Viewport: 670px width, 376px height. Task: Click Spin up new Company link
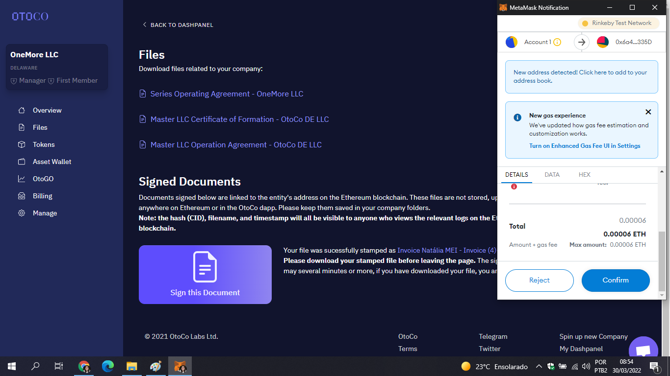pos(593,336)
